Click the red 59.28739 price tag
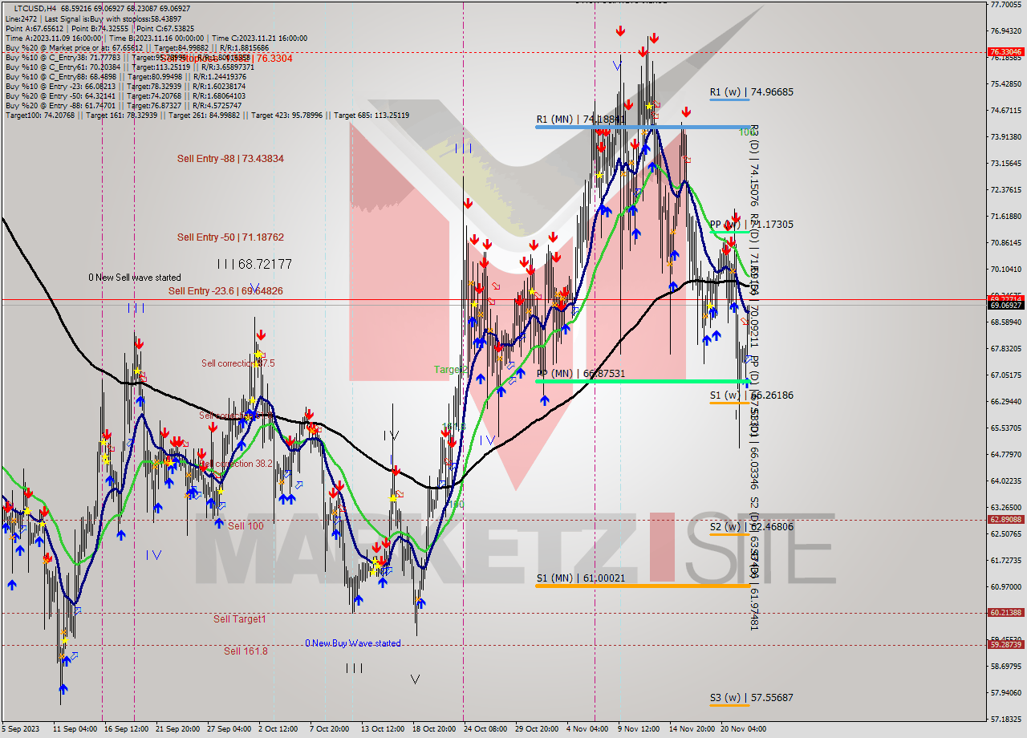 (x=1005, y=644)
